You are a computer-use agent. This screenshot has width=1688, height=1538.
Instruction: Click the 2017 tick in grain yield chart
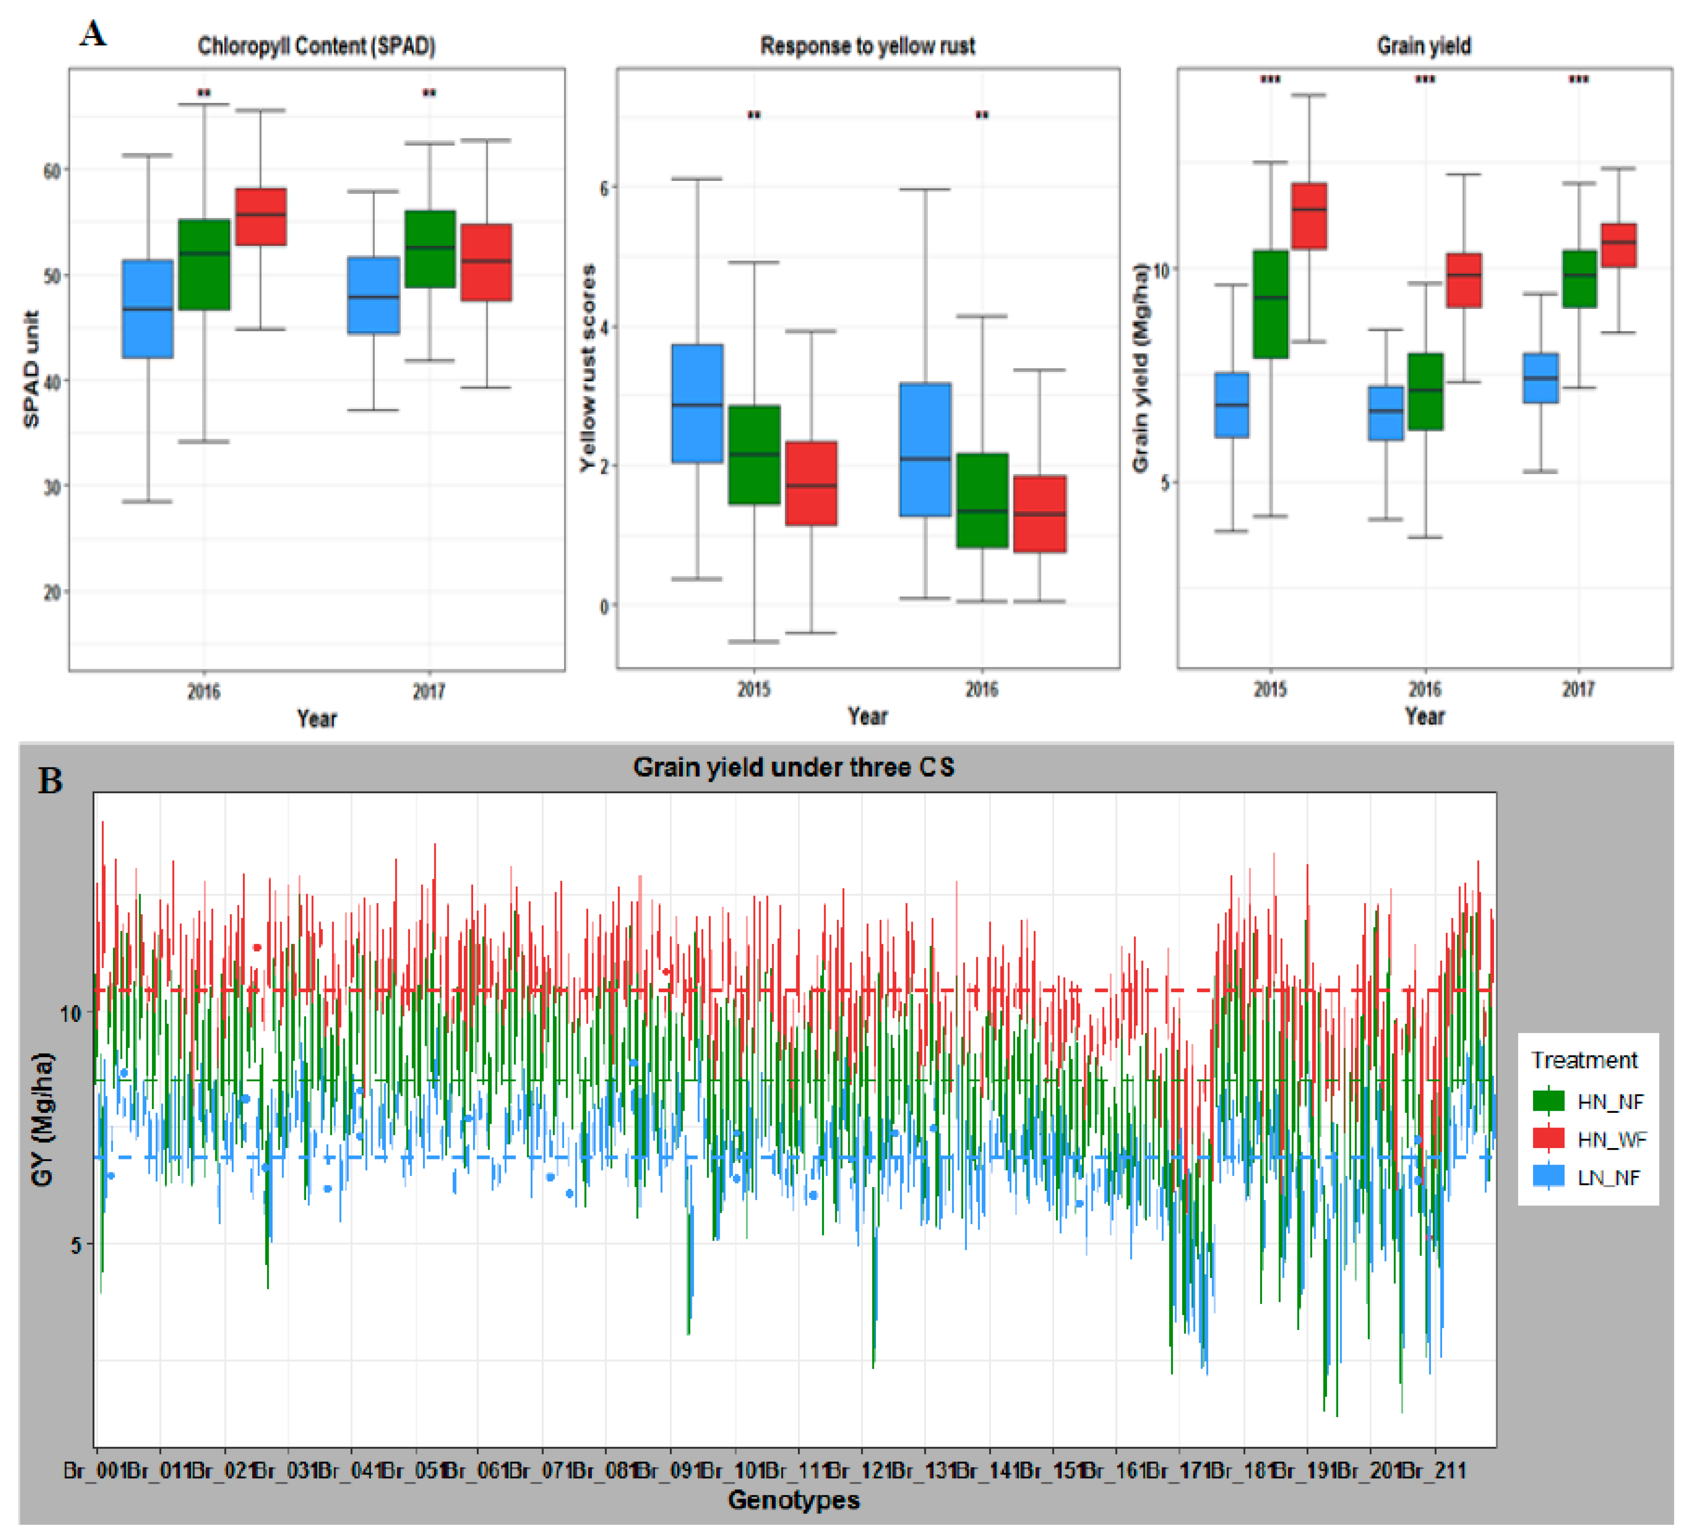point(1578,689)
